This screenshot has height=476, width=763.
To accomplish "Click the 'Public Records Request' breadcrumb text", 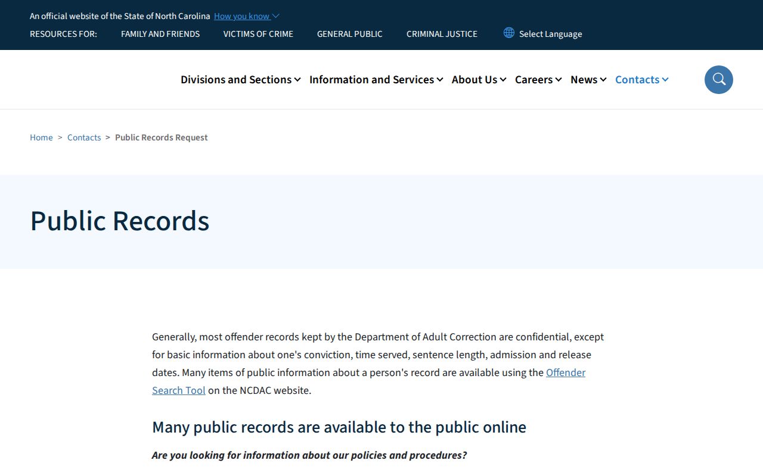I will point(162,137).
